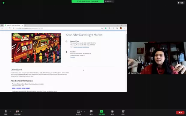186x116 pixels.
Task: Click the record button icon
Action: 112,112
